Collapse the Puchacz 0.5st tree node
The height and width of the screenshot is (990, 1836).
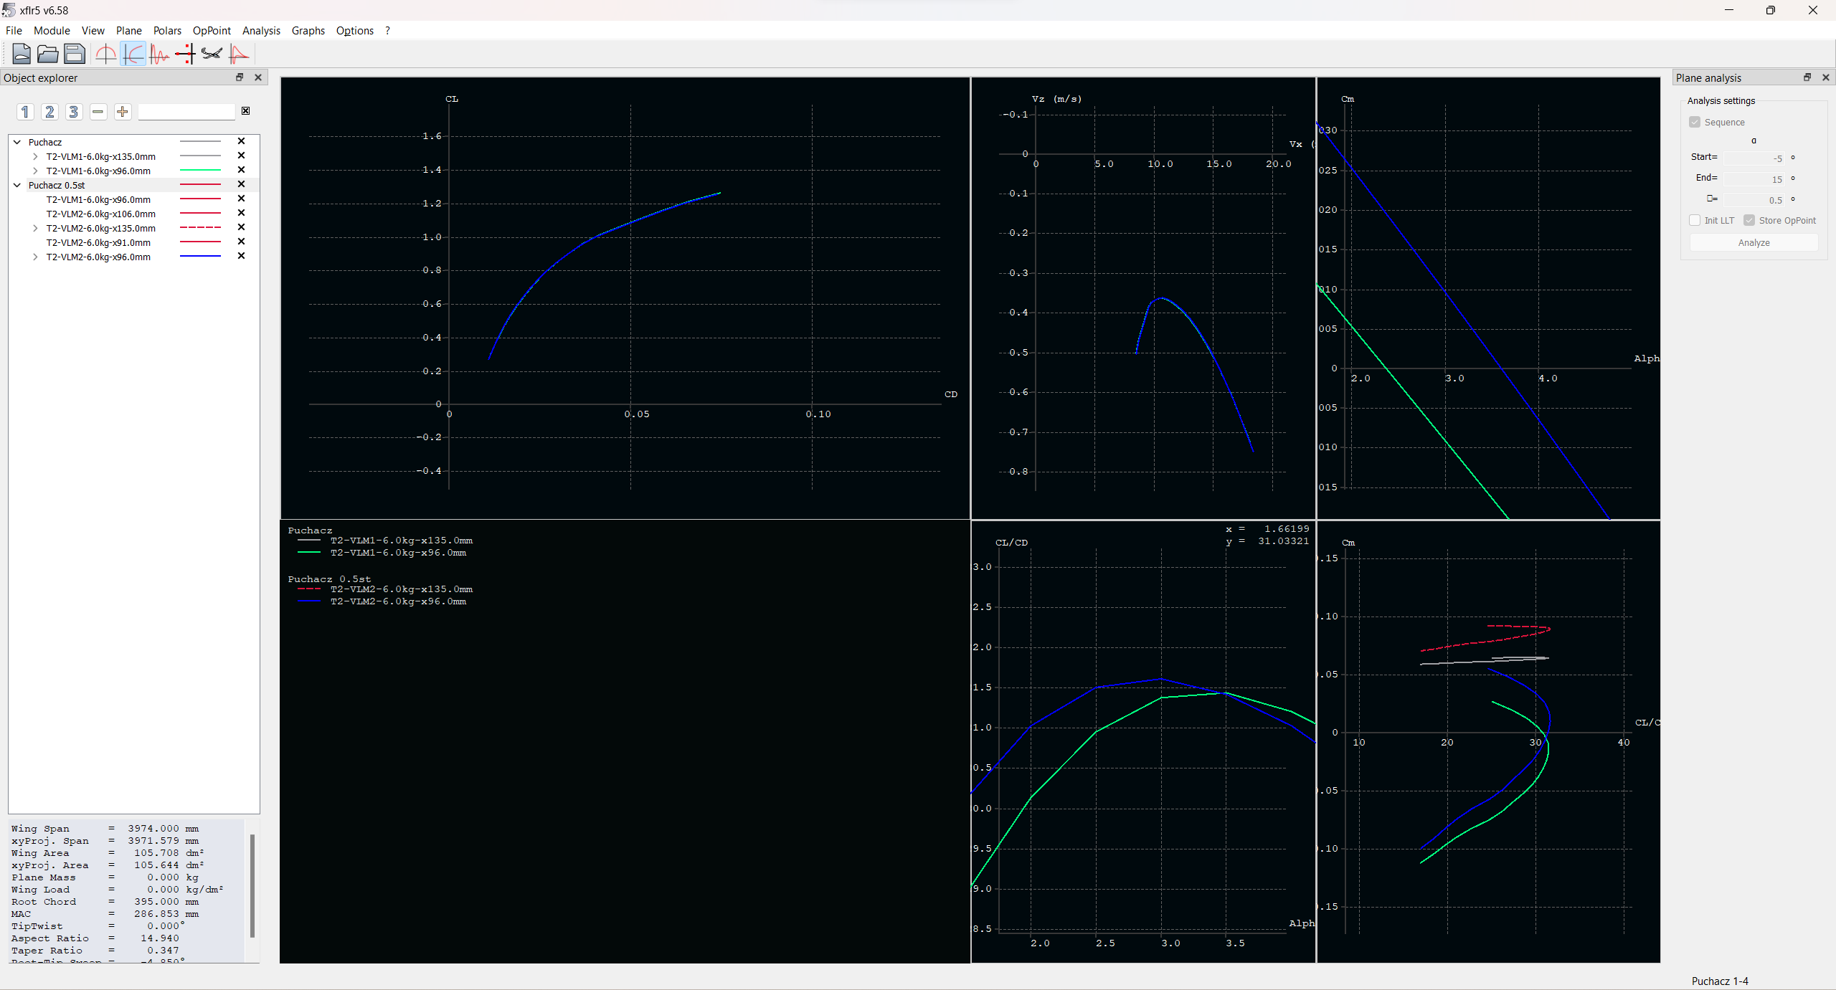(x=17, y=185)
